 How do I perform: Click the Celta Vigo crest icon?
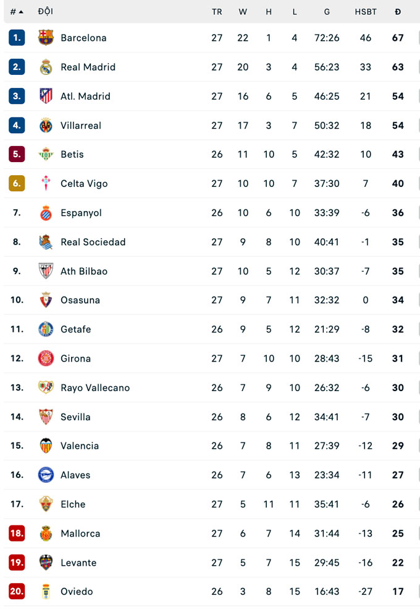point(46,183)
